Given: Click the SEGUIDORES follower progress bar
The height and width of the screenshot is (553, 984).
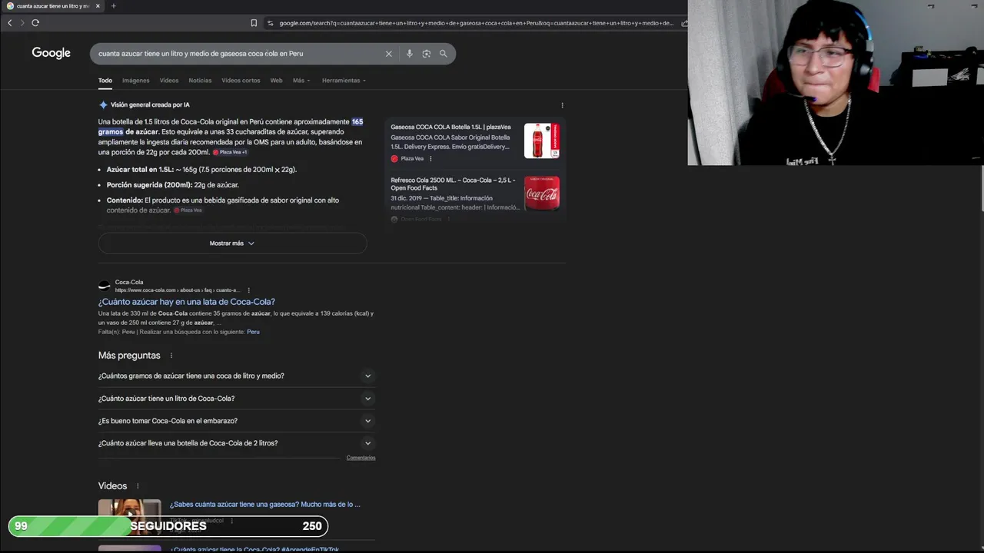Looking at the screenshot, I should point(168,526).
